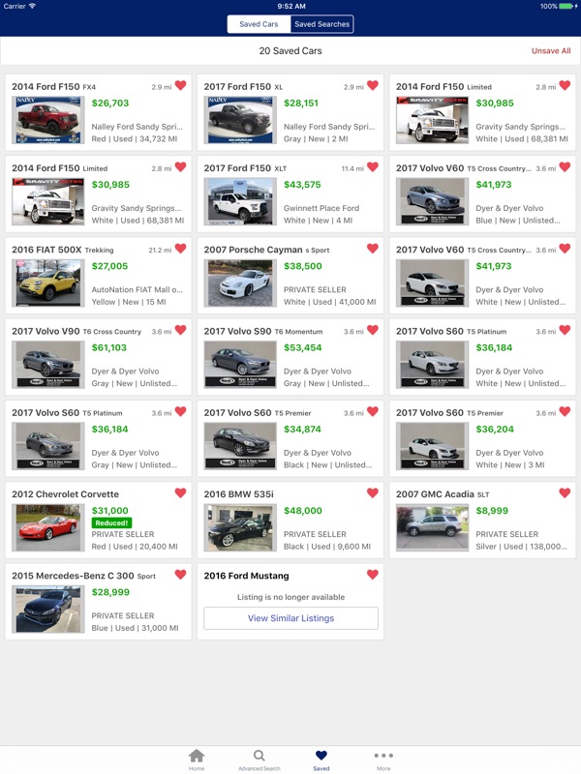
Task: Click 'Yellow | New | 15 MI' details
Action: [x=129, y=302]
